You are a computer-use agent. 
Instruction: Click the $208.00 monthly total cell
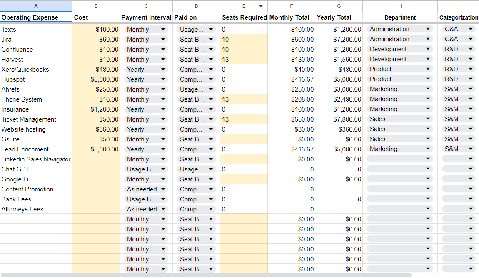coord(292,99)
